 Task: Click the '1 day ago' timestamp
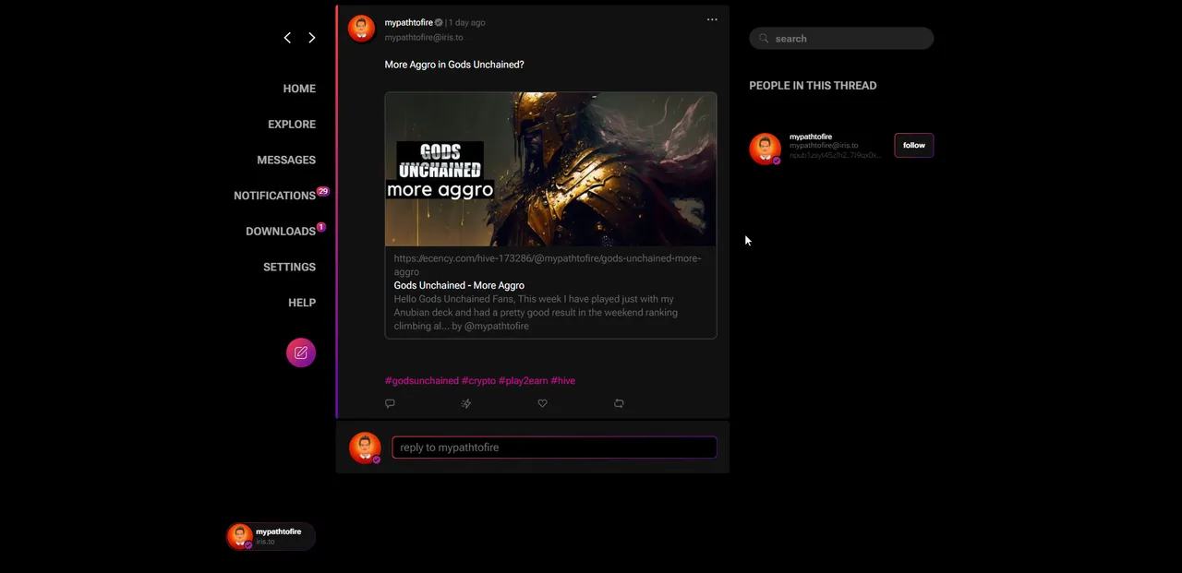pos(467,22)
